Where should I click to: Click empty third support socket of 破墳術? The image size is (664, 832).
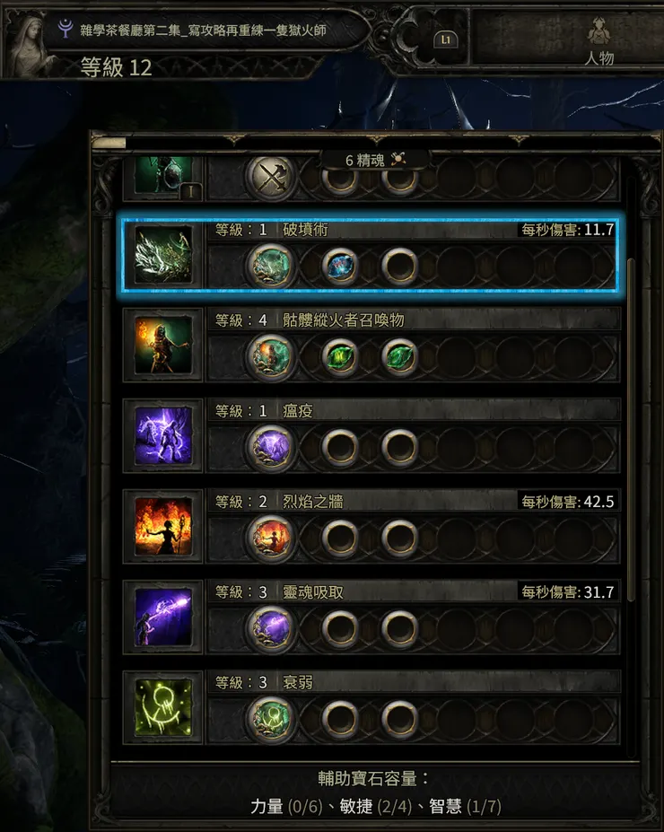pos(399,266)
